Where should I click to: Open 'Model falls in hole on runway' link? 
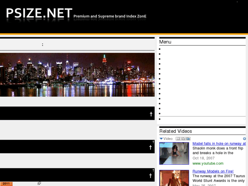(219, 143)
